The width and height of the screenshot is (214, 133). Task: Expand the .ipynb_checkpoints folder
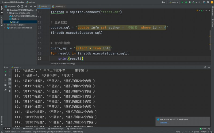pyautogui.click(x=7, y=13)
